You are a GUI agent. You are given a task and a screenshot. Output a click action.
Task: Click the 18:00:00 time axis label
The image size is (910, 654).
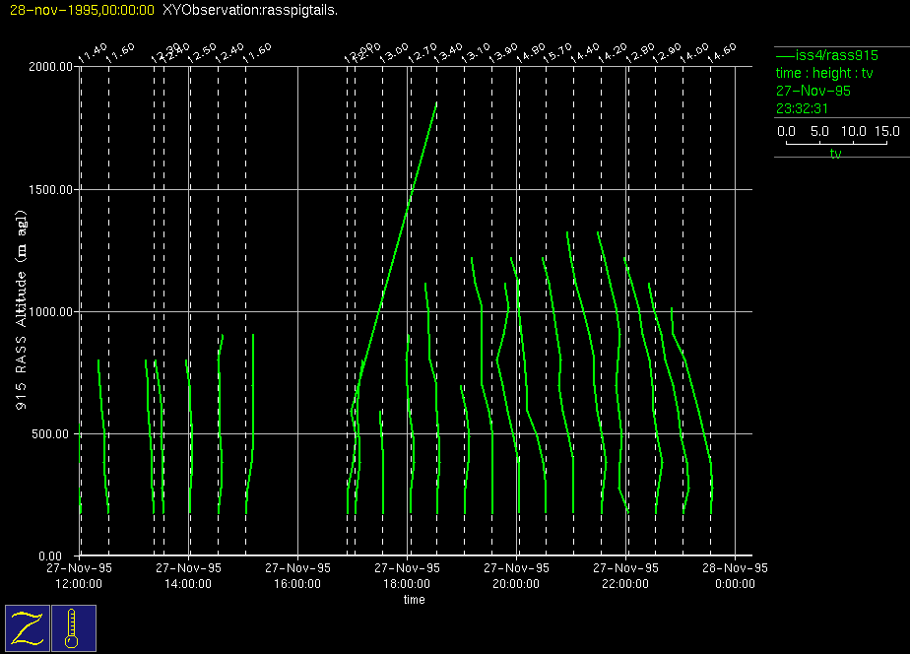point(408,583)
